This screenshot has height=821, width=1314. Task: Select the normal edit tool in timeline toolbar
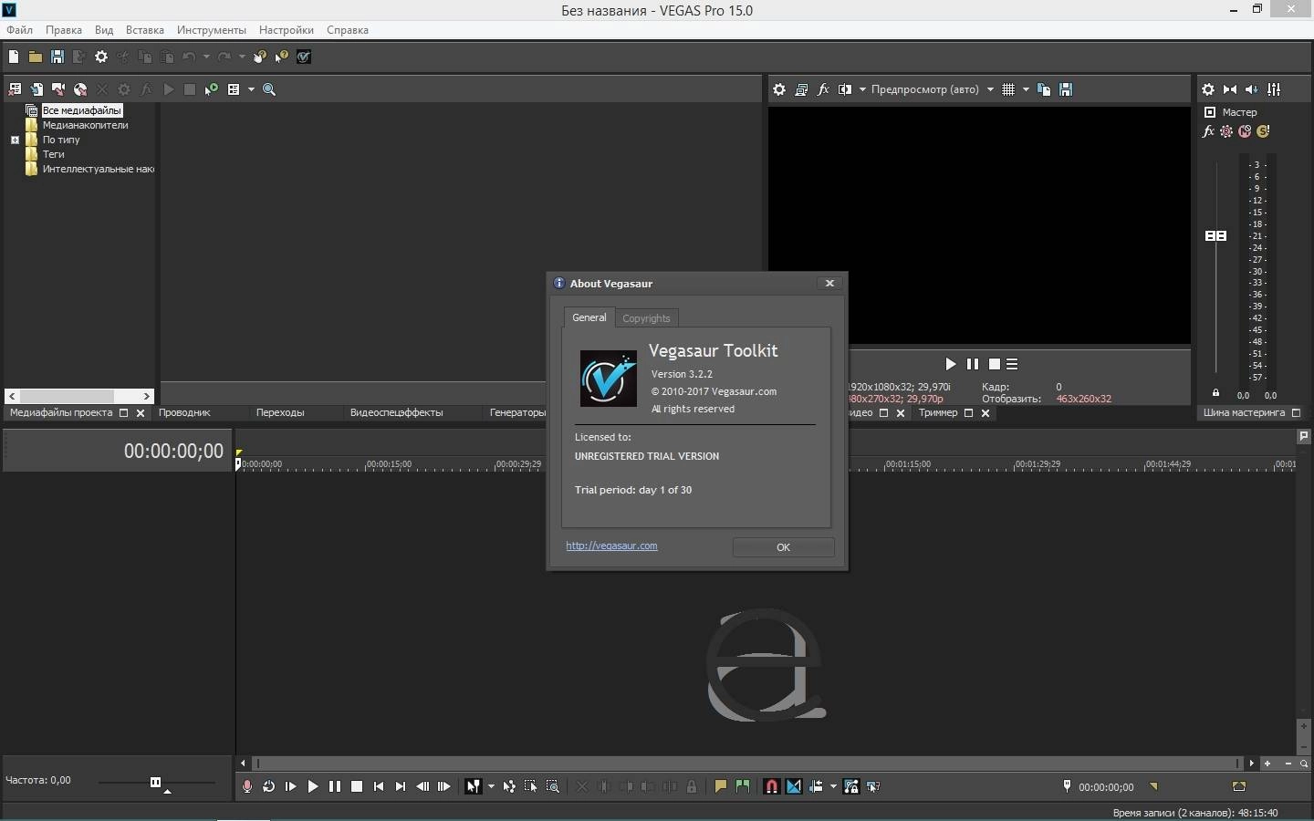[x=474, y=786]
